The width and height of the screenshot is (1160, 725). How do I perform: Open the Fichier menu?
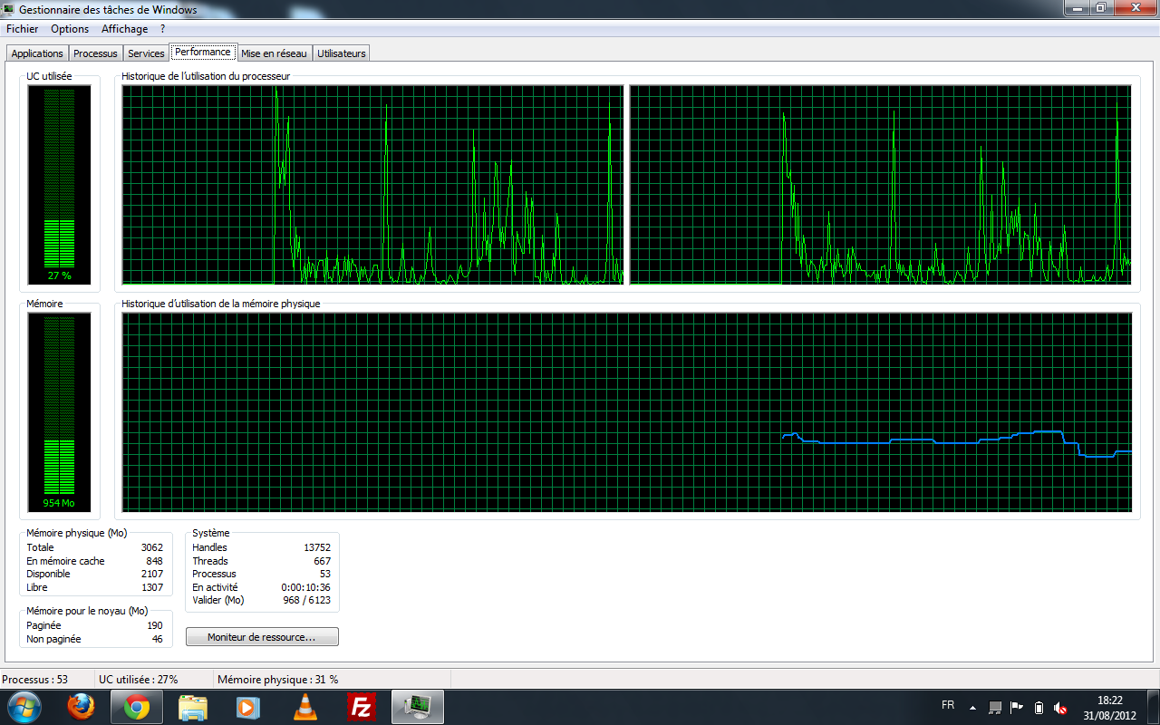[23, 29]
